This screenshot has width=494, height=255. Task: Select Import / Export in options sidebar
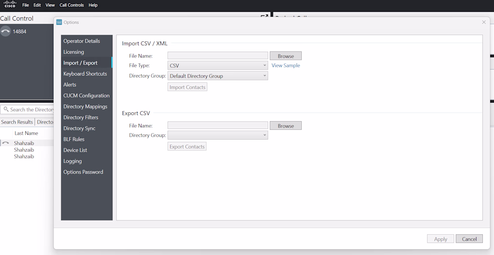[87, 63]
